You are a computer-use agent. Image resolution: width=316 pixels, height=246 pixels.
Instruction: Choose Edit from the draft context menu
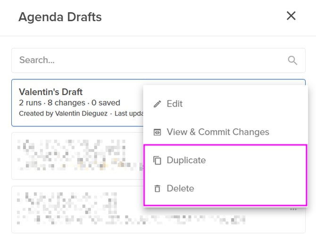(175, 104)
